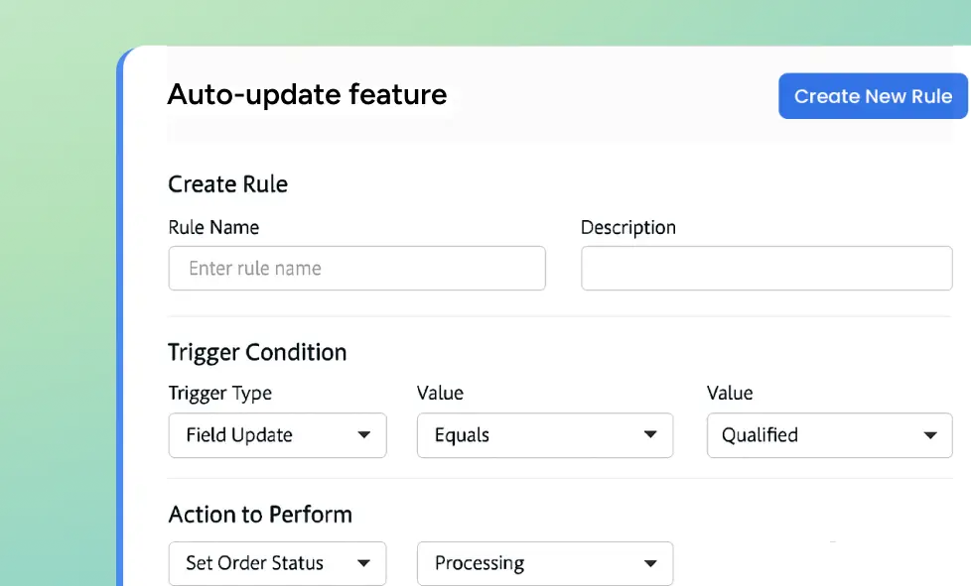Click the Trigger Condition section heading
The image size is (971, 586).
coord(257,353)
